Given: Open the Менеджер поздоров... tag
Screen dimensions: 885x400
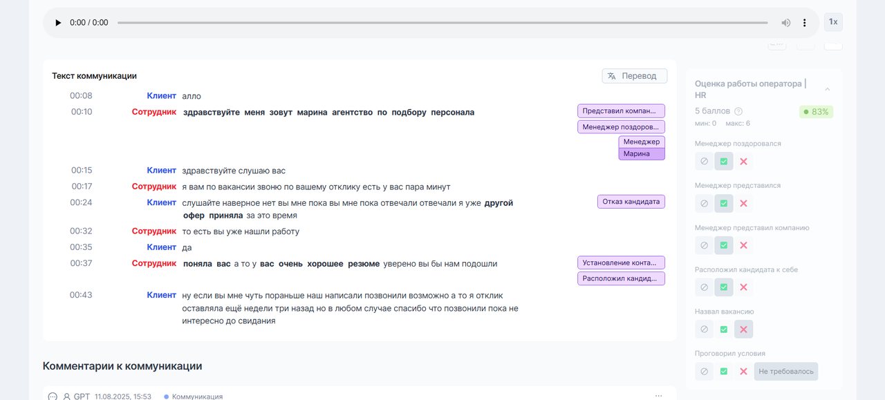Looking at the screenshot, I should pos(621,126).
